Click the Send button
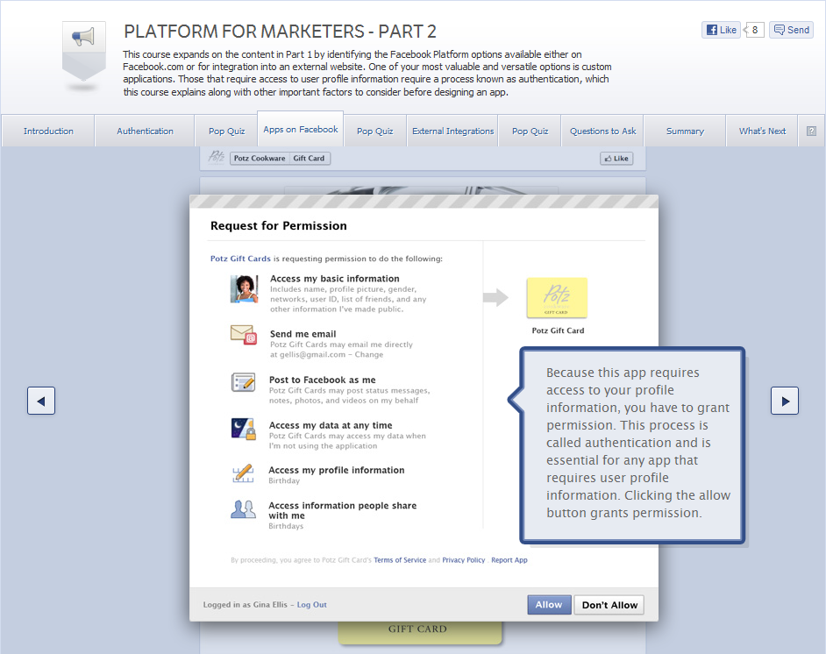This screenshot has width=826, height=654. tap(792, 30)
